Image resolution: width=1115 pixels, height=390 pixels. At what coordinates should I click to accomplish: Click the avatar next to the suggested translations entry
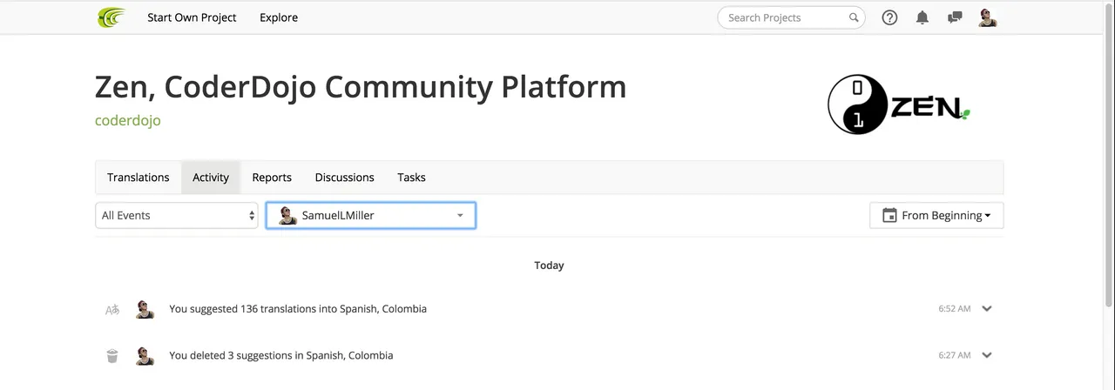point(145,309)
